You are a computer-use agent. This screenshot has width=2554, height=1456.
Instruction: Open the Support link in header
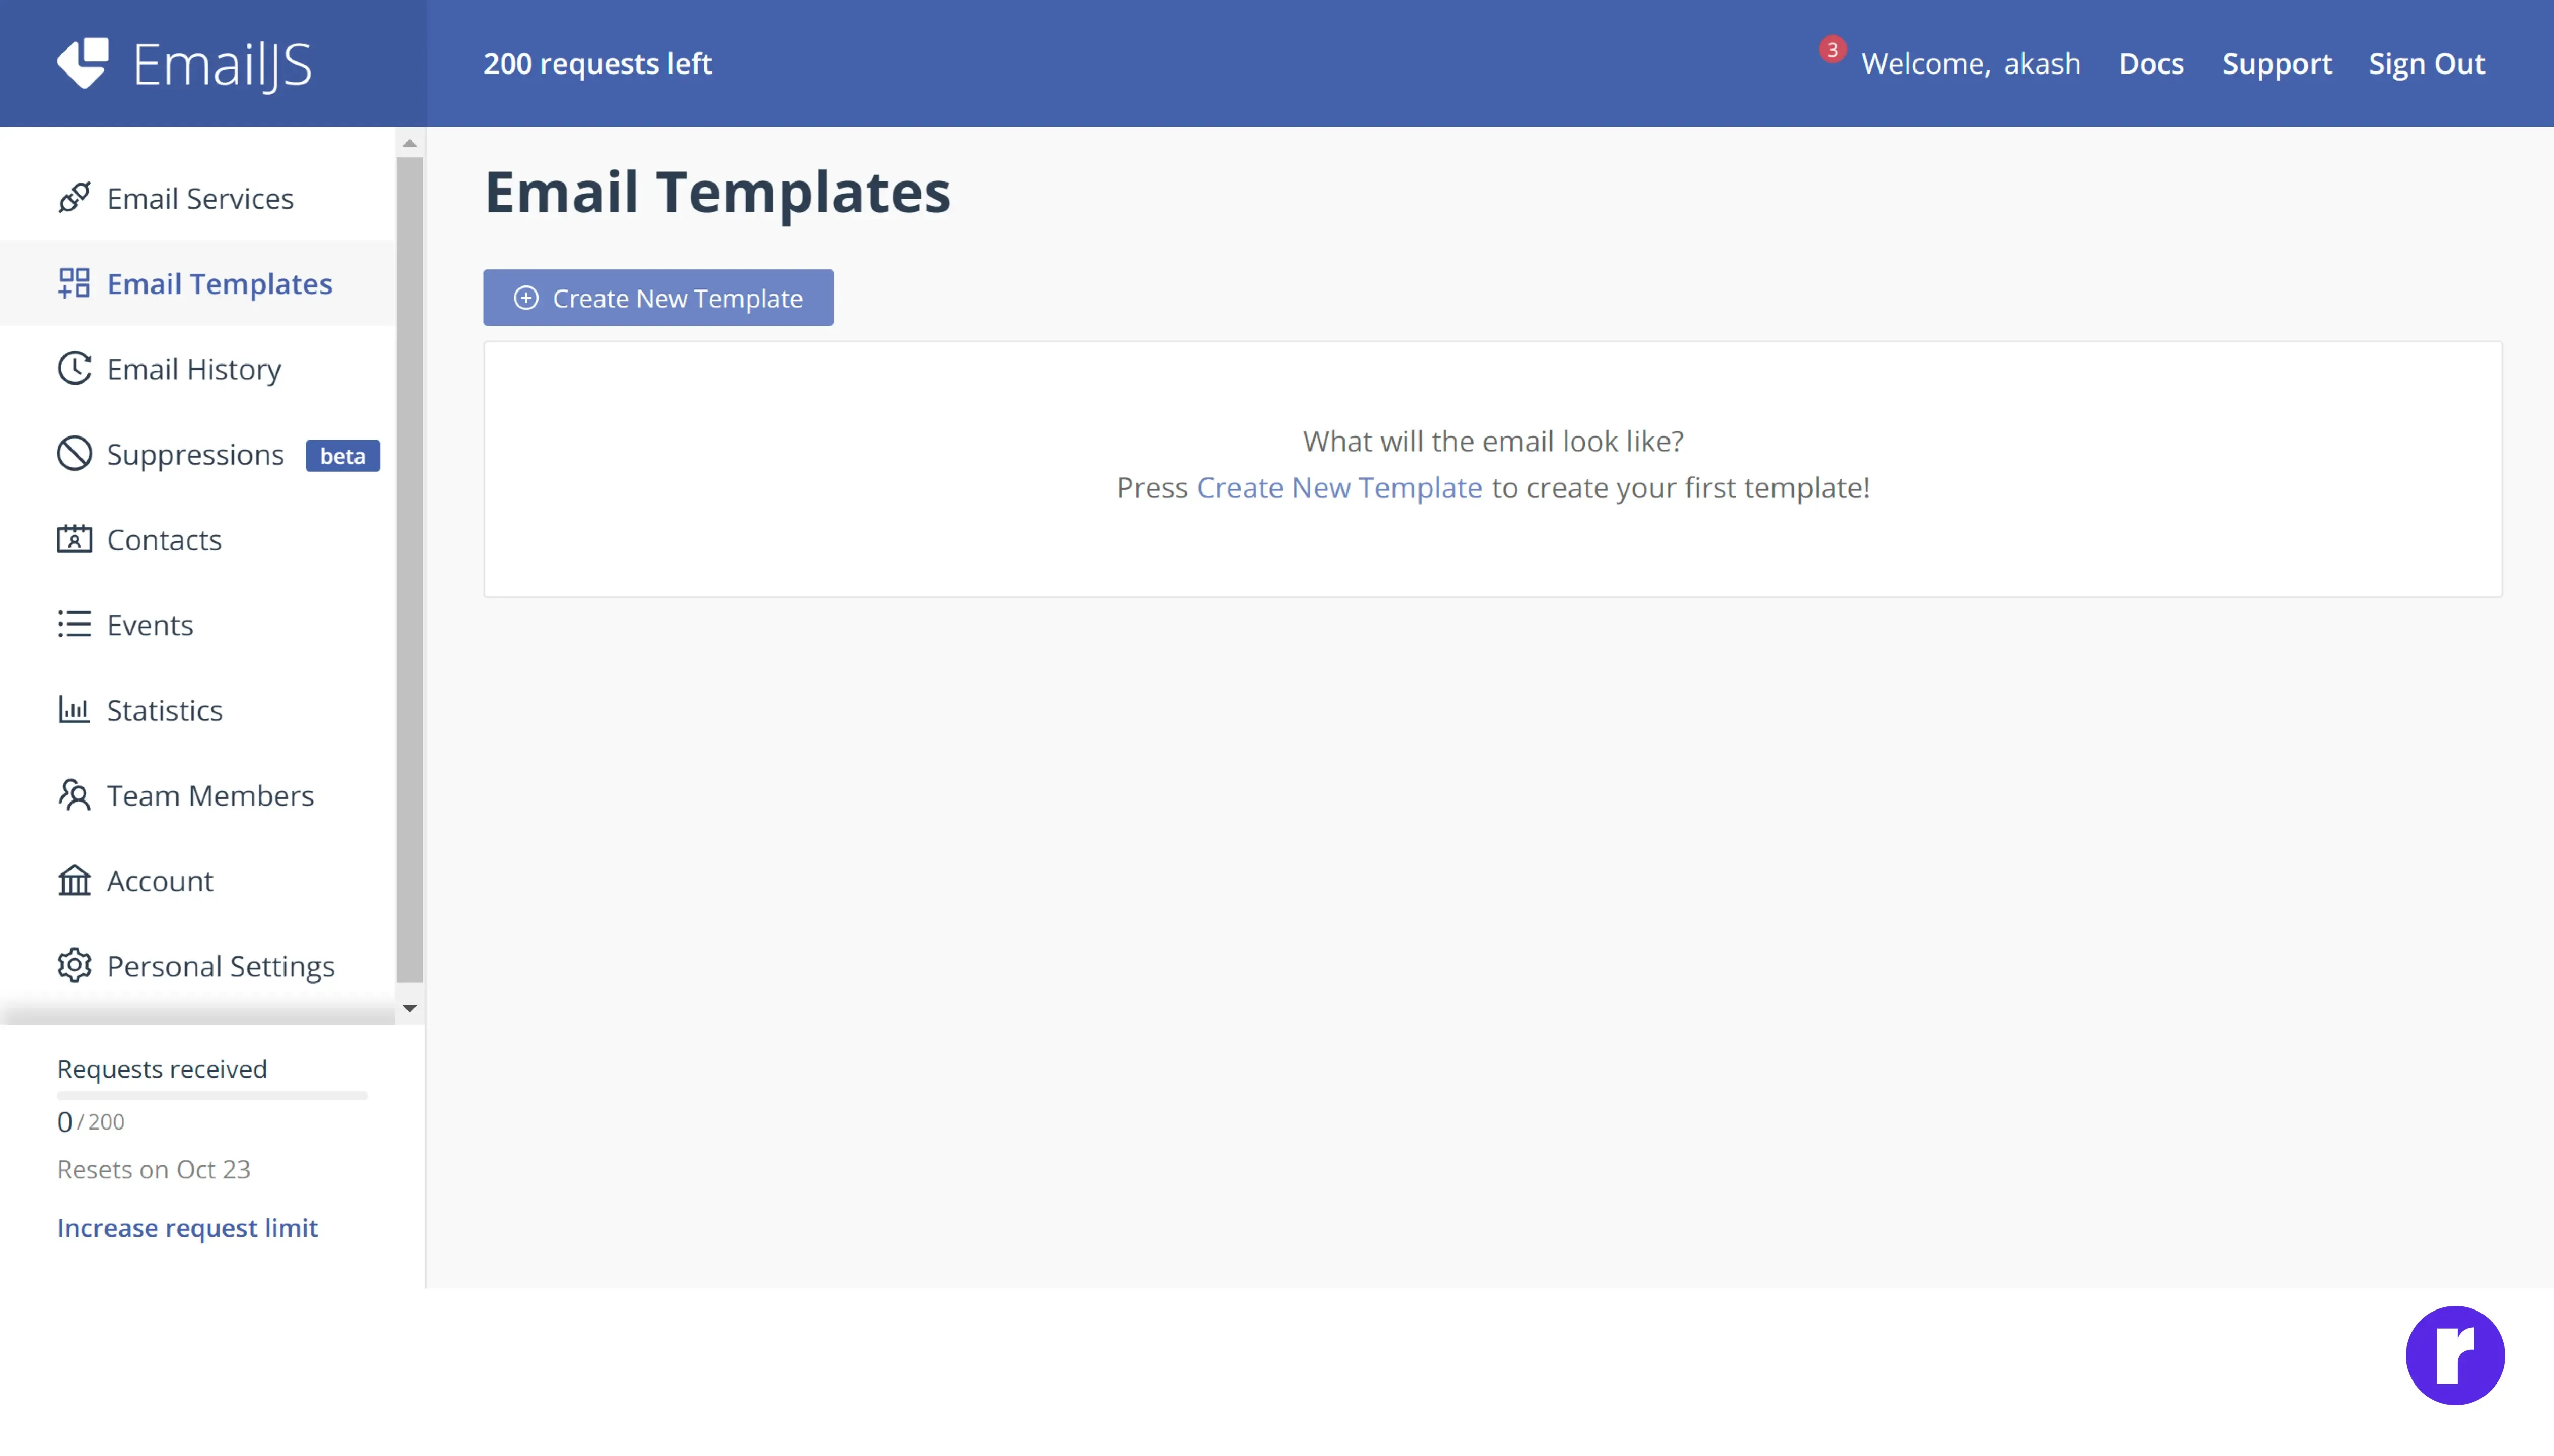(x=2277, y=63)
